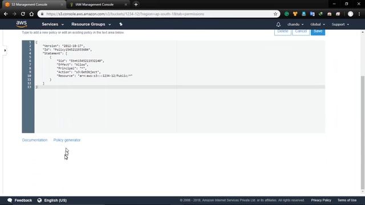The height and width of the screenshot is (205, 365).
Task: Click the "Resource" line in policy
Action: pos(95,76)
